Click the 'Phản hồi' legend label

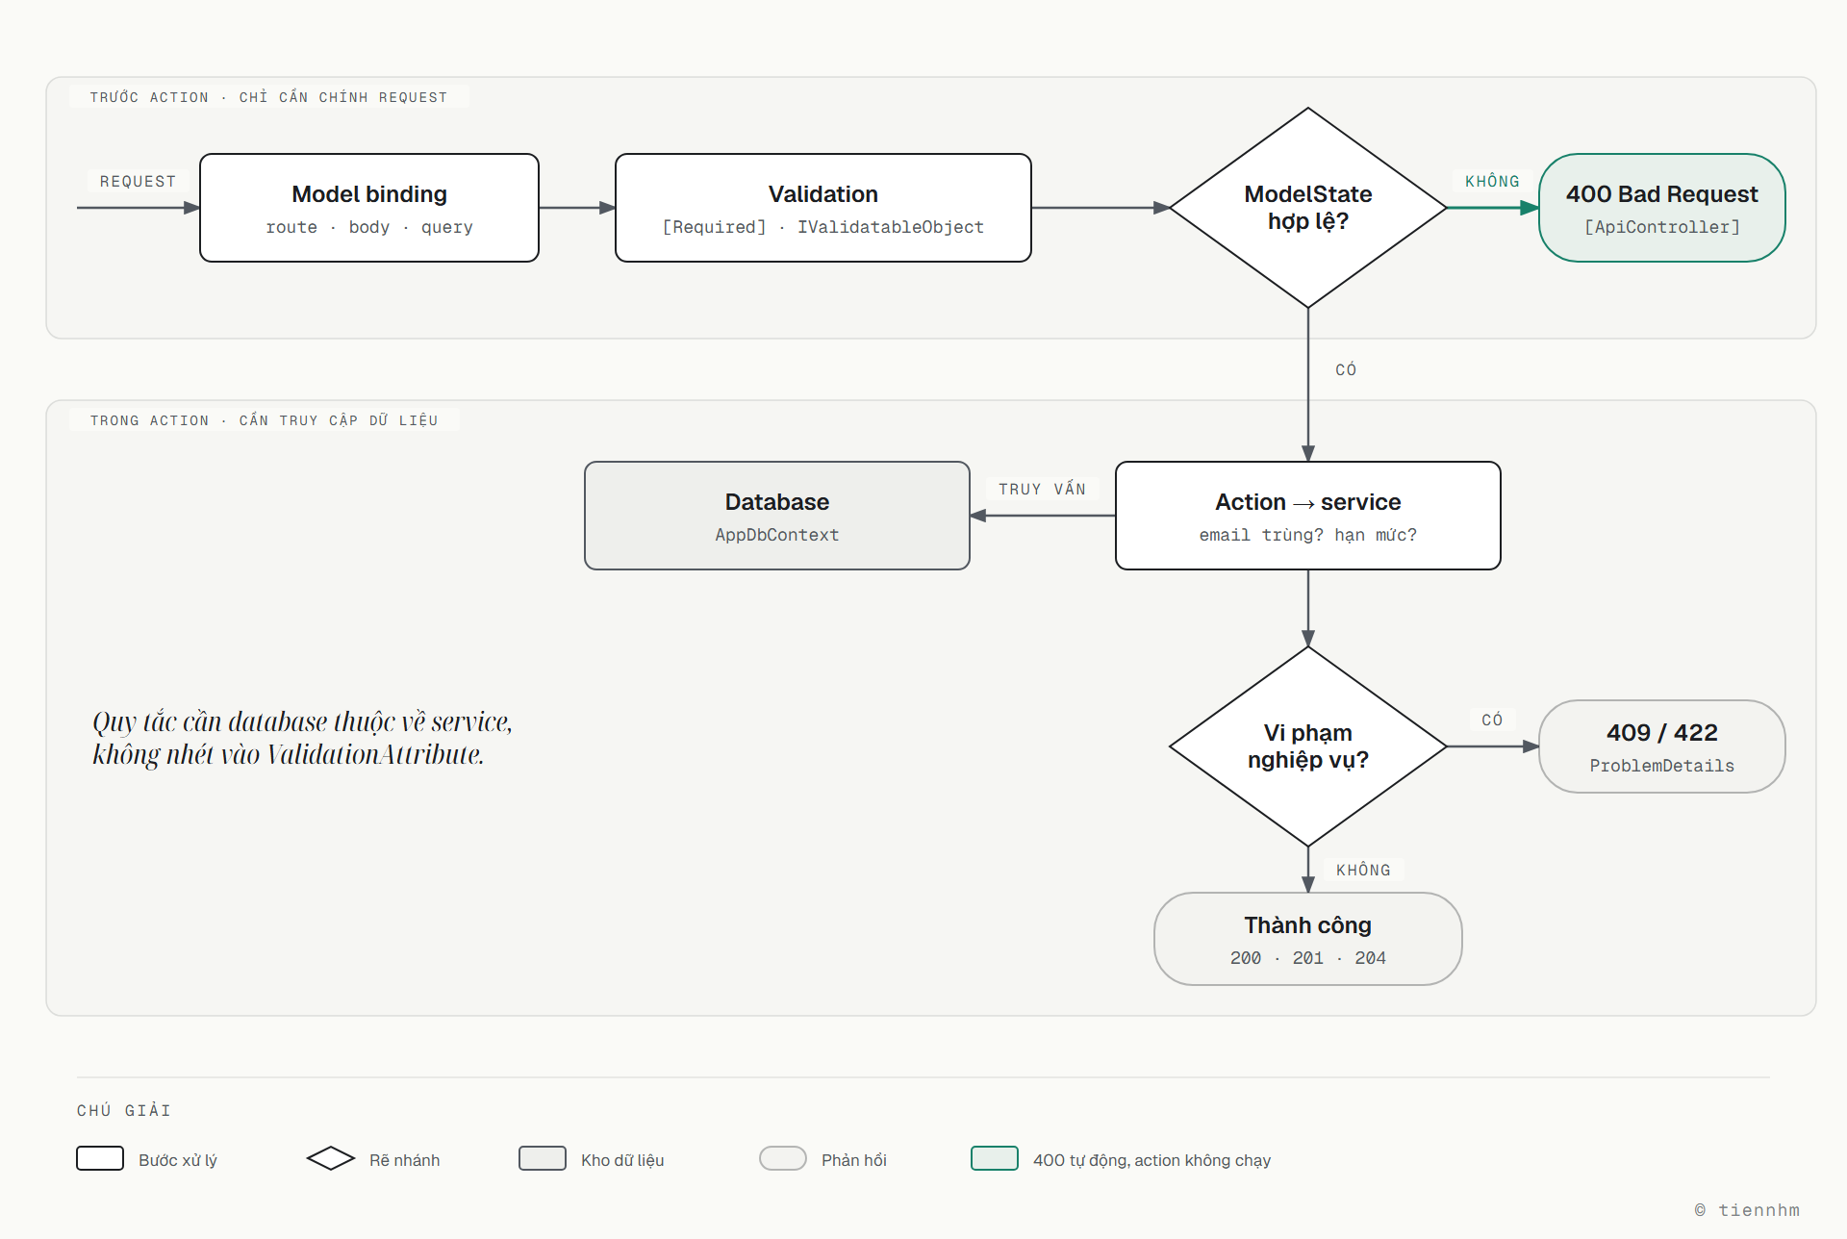(854, 1160)
